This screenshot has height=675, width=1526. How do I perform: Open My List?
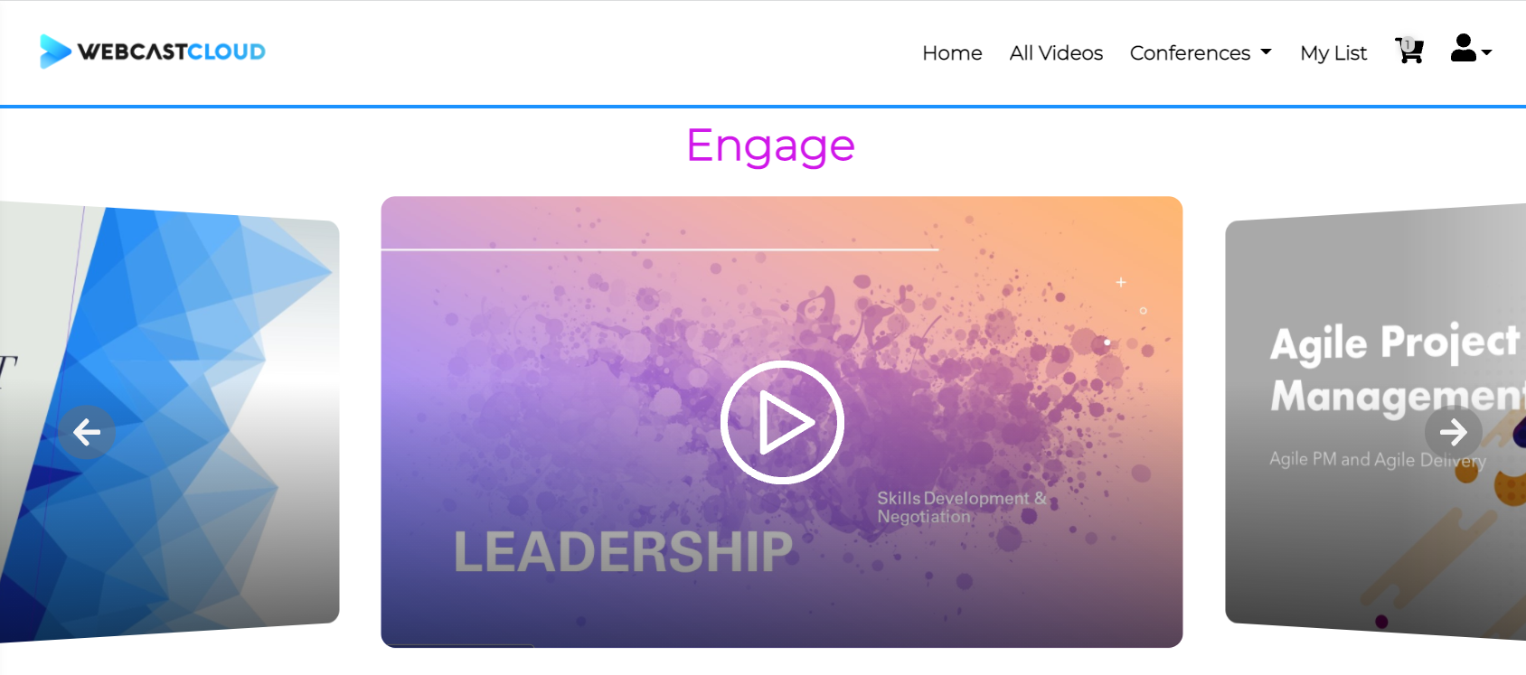tap(1333, 53)
